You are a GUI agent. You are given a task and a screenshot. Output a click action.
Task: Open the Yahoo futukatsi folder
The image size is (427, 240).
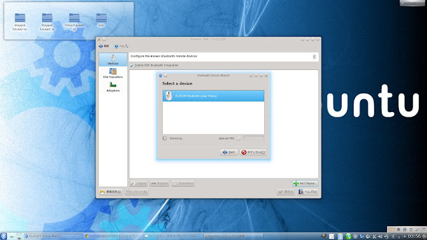[74, 22]
